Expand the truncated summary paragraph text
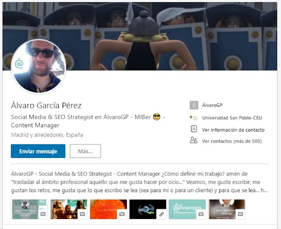281x229 pixels. 139,182
